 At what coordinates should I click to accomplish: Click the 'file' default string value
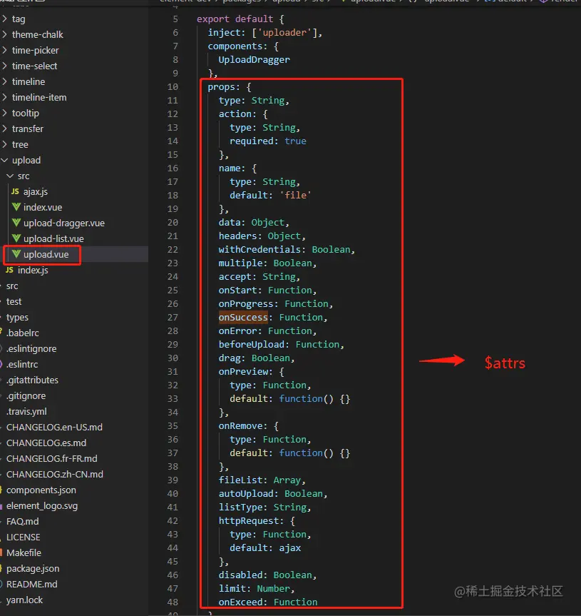point(295,196)
